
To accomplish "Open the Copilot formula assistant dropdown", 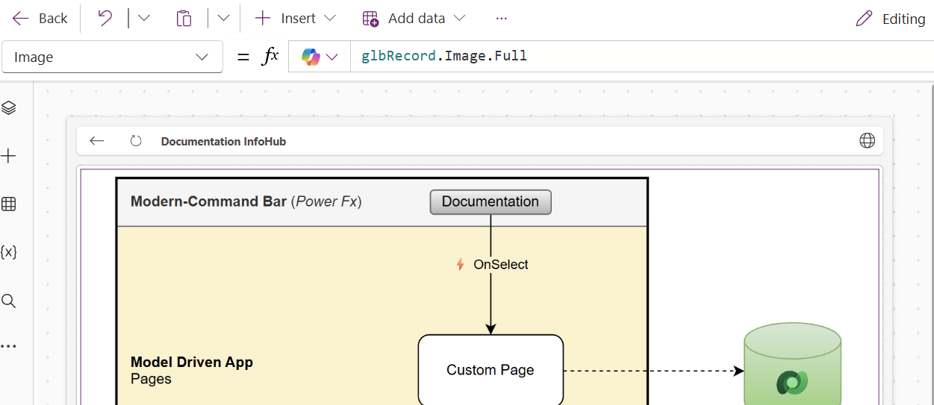I will [x=320, y=57].
